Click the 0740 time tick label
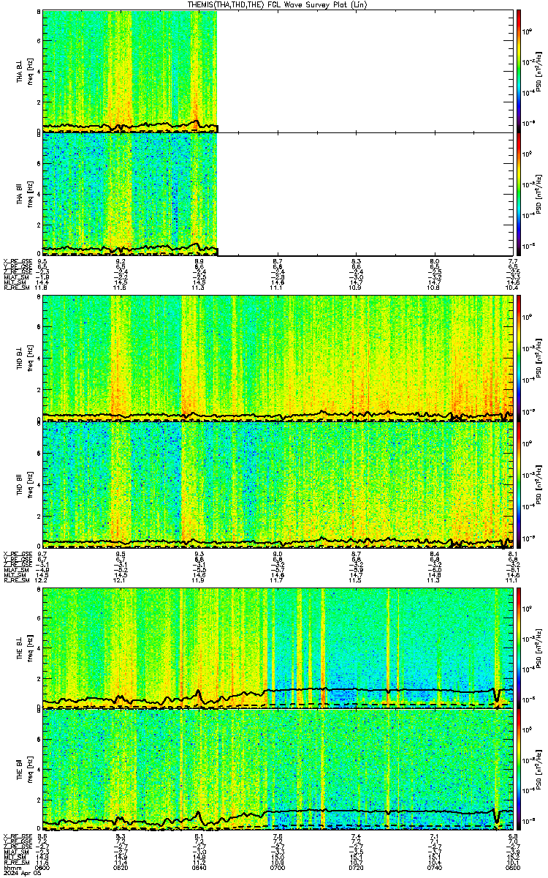The height and width of the screenshot is (878, 548). click(x=434, y=868)
